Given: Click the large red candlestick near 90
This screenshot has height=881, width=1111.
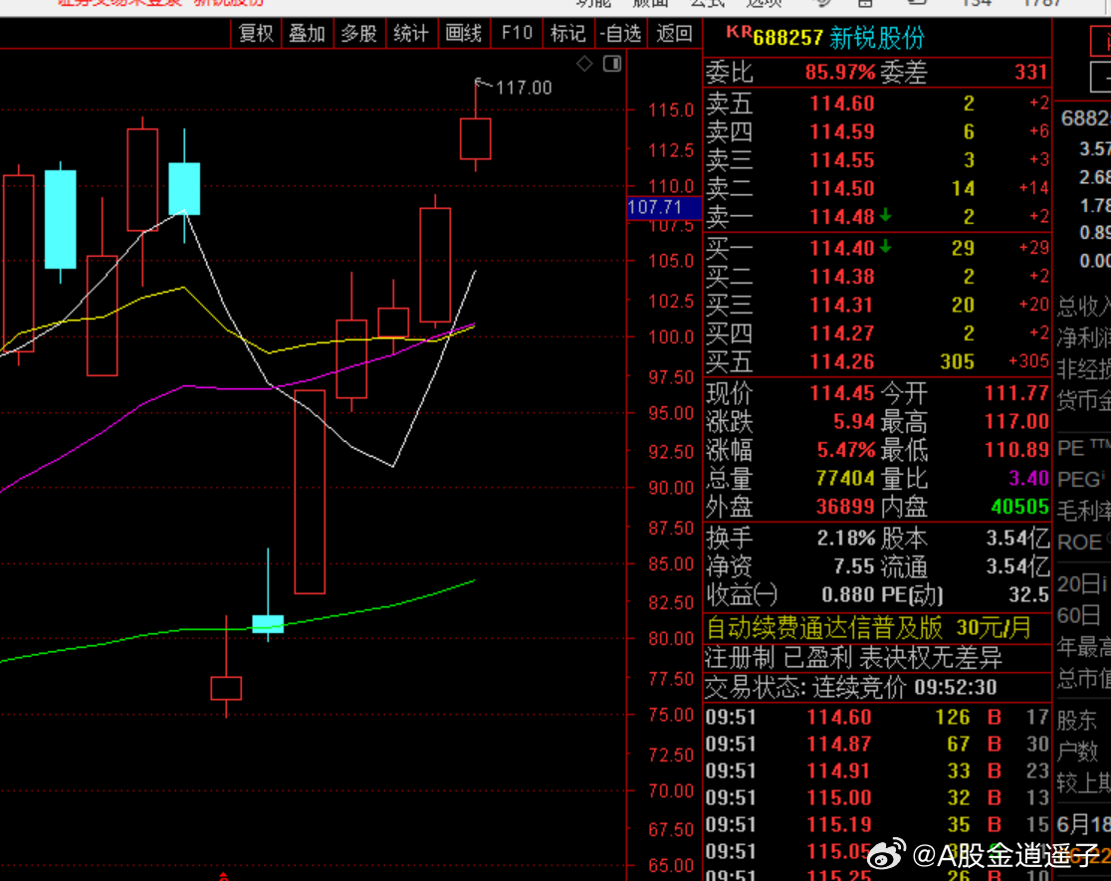Looking at the screenshot, I should [x=310, y=492].
